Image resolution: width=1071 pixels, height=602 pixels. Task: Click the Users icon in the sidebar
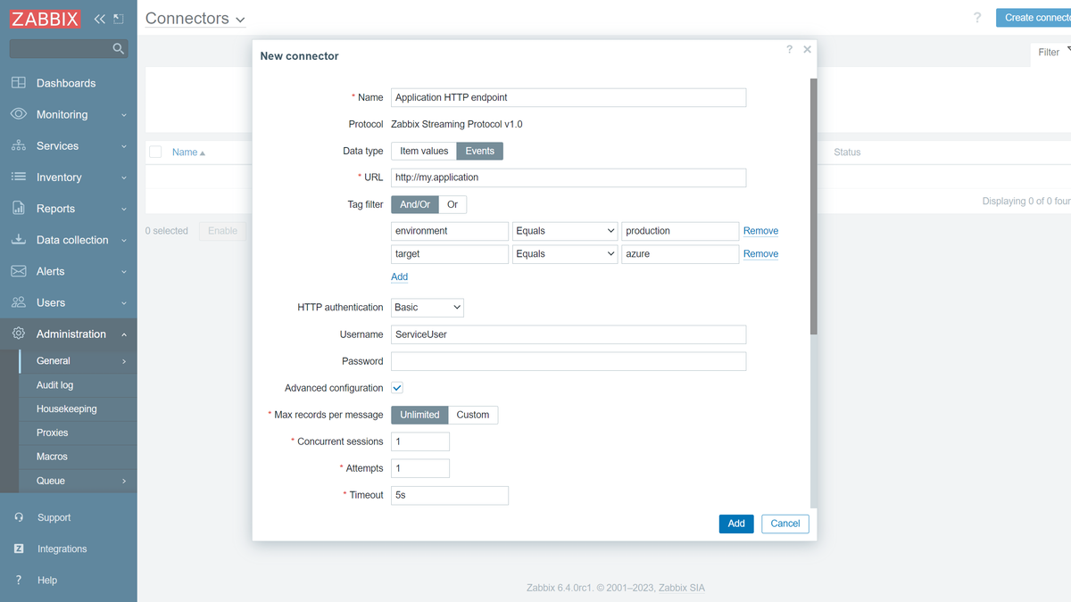[19, 302]
